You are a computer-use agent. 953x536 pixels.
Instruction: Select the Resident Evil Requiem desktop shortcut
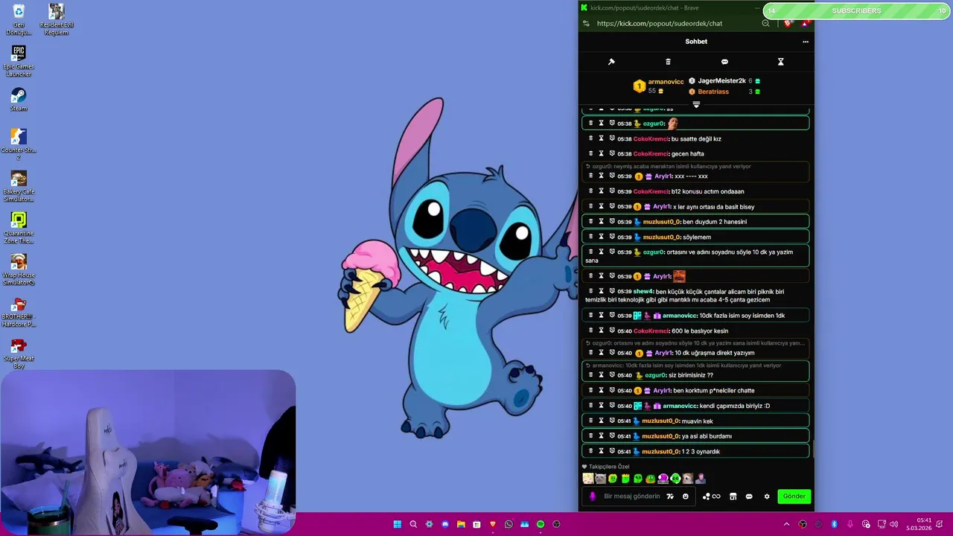click(57, 19)
